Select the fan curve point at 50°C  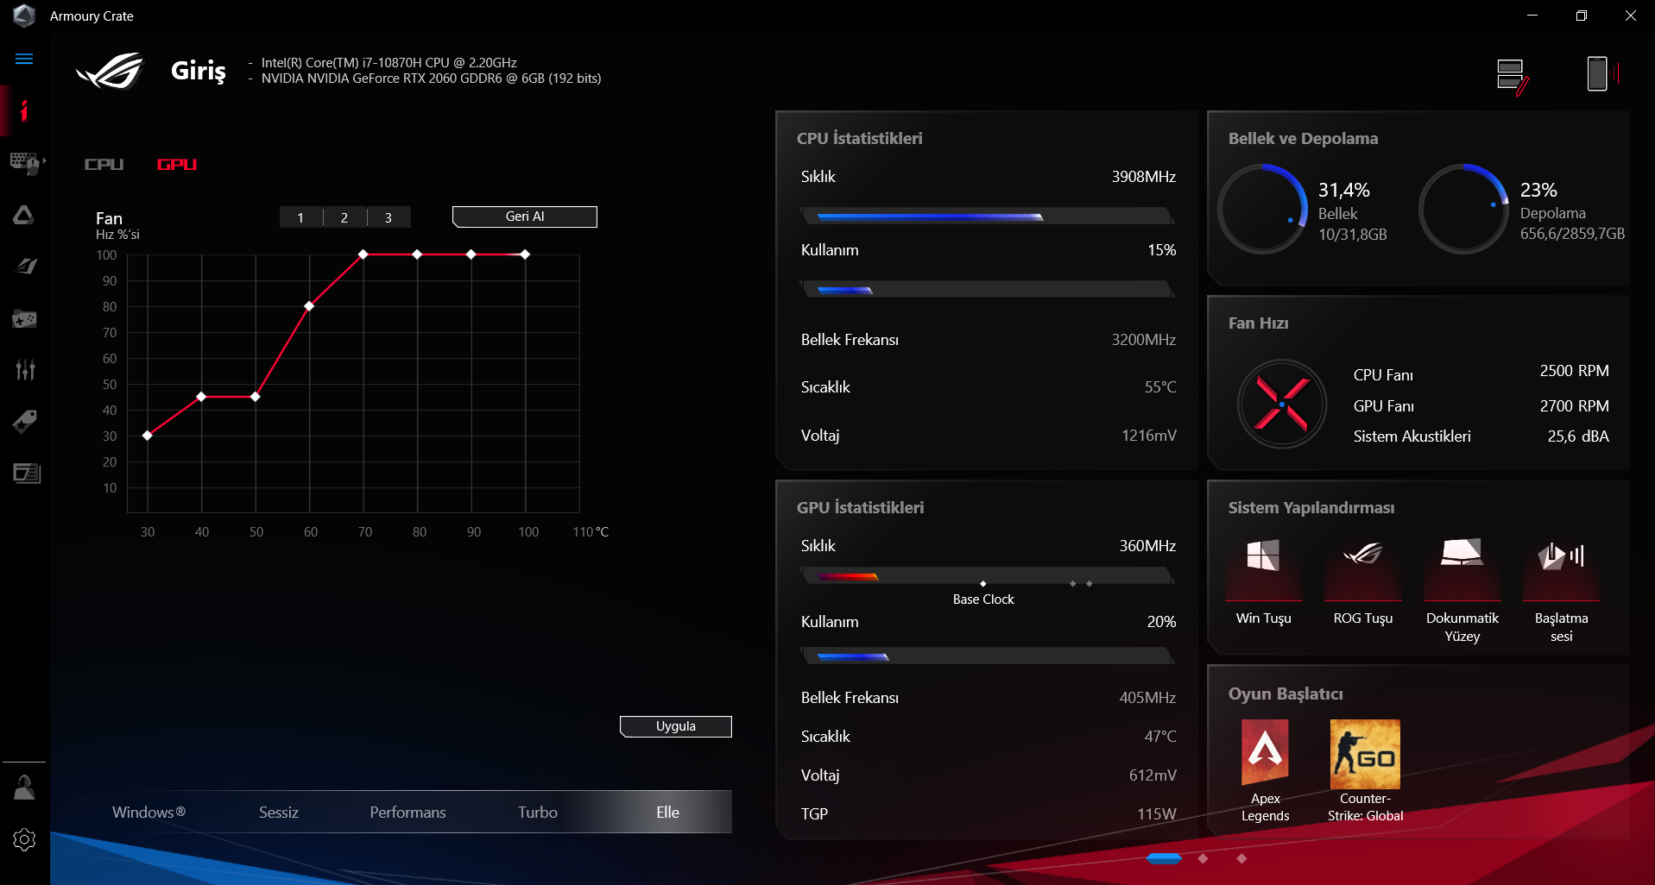(x=256, y=397)
